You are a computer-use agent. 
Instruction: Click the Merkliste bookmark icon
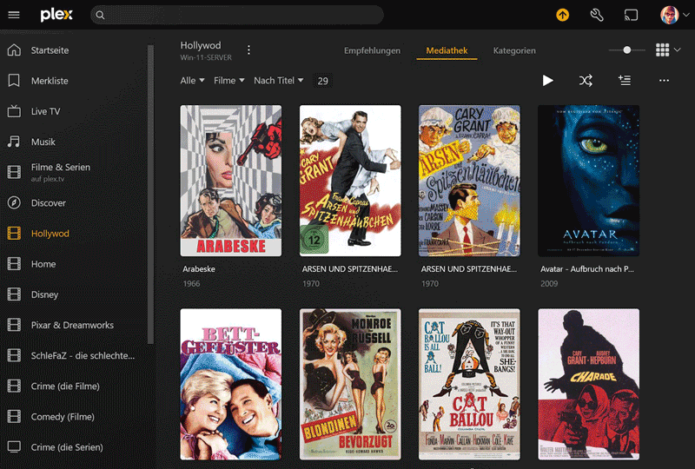(x=14, y=81)
